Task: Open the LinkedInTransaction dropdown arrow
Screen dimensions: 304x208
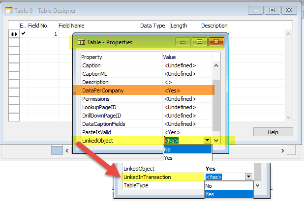Action: (248, 177)
